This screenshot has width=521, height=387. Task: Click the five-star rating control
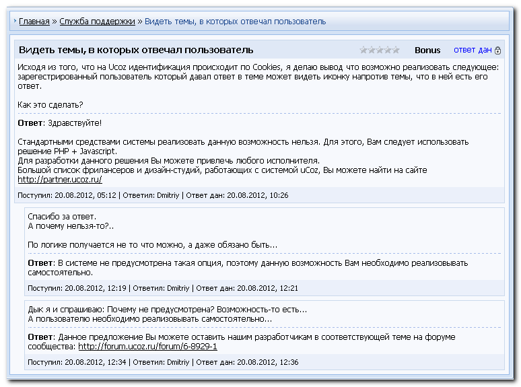[x=380, y=50]
